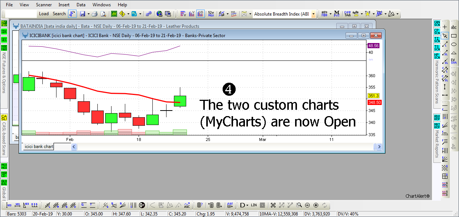This screenshot has width=459, height=217.
Task: Click the CP SCN scan icon
Action: point(437,32)
